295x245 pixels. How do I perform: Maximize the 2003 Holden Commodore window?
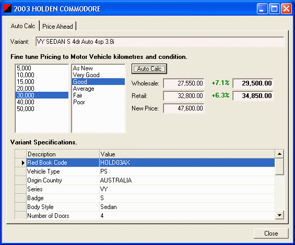click(x=274, y=9)
